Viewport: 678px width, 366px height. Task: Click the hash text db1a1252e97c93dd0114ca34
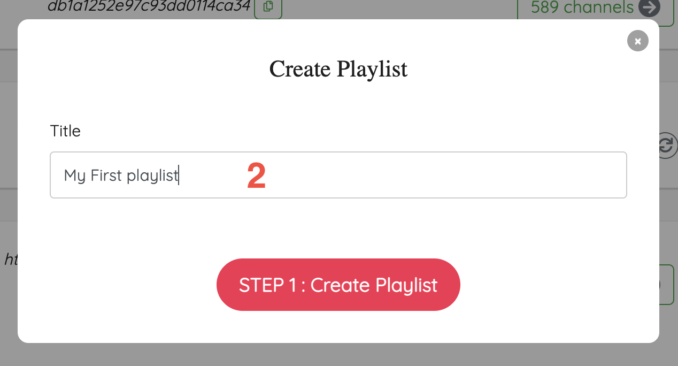tap(149, 6)
